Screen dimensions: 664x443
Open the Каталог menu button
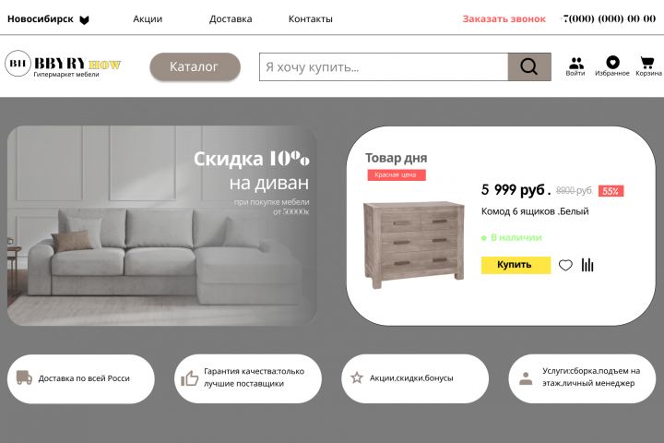click(x=195, y=66)
